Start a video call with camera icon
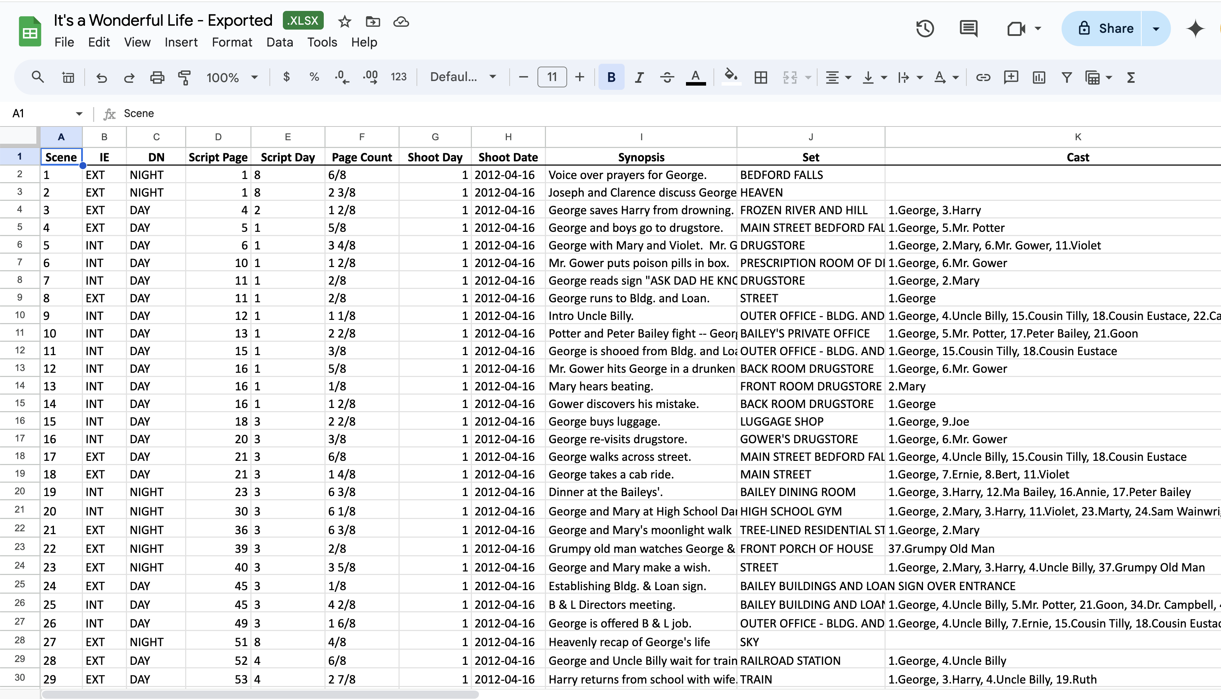Image resolution: width=1221 pixels, height=699 pixels. [x=1016, y=28]
